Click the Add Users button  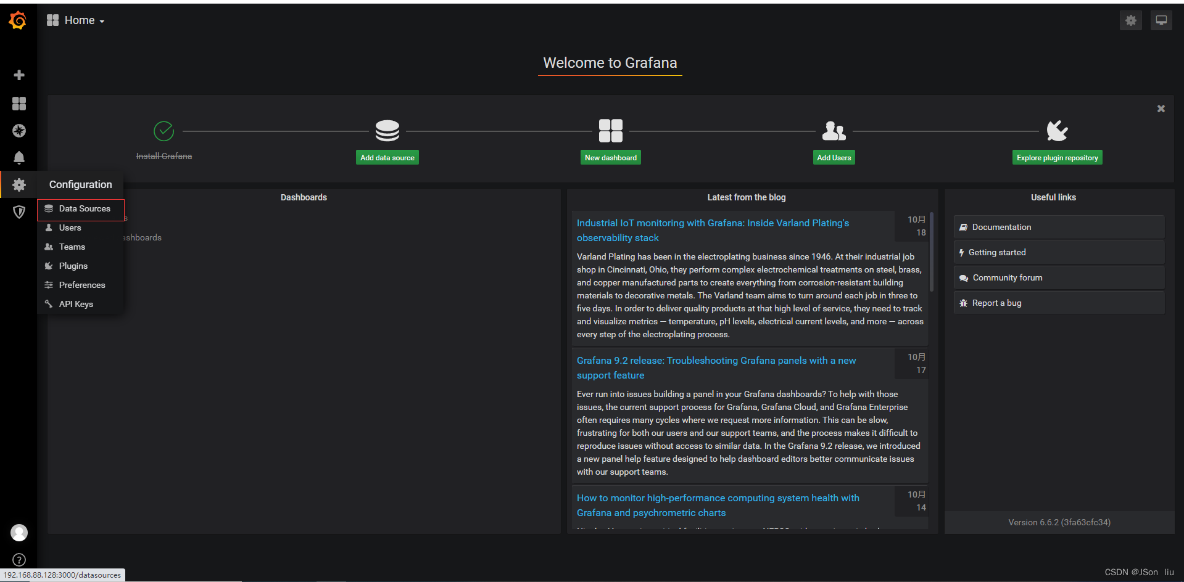834,158
